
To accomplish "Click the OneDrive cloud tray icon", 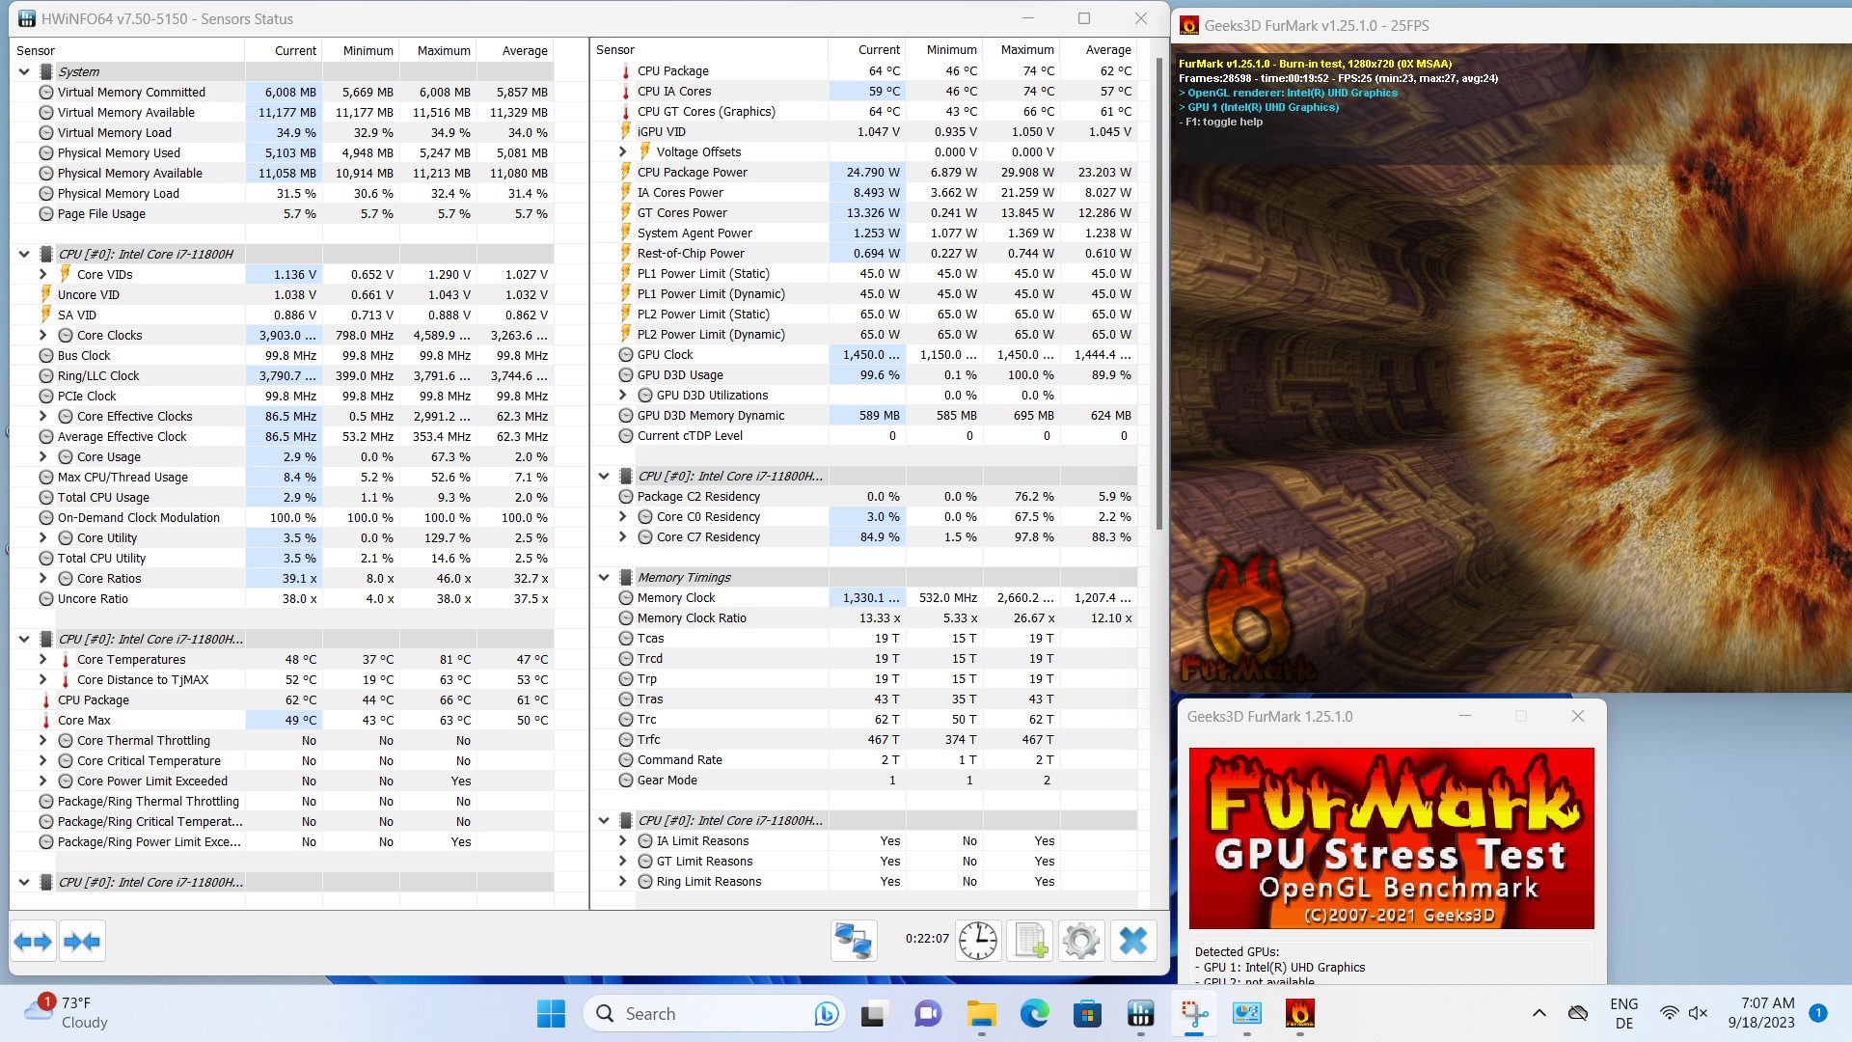I will (1578, 1013).
